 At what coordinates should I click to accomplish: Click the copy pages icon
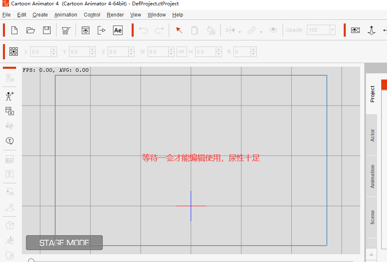pyautogui.click(x=194, y=30)
